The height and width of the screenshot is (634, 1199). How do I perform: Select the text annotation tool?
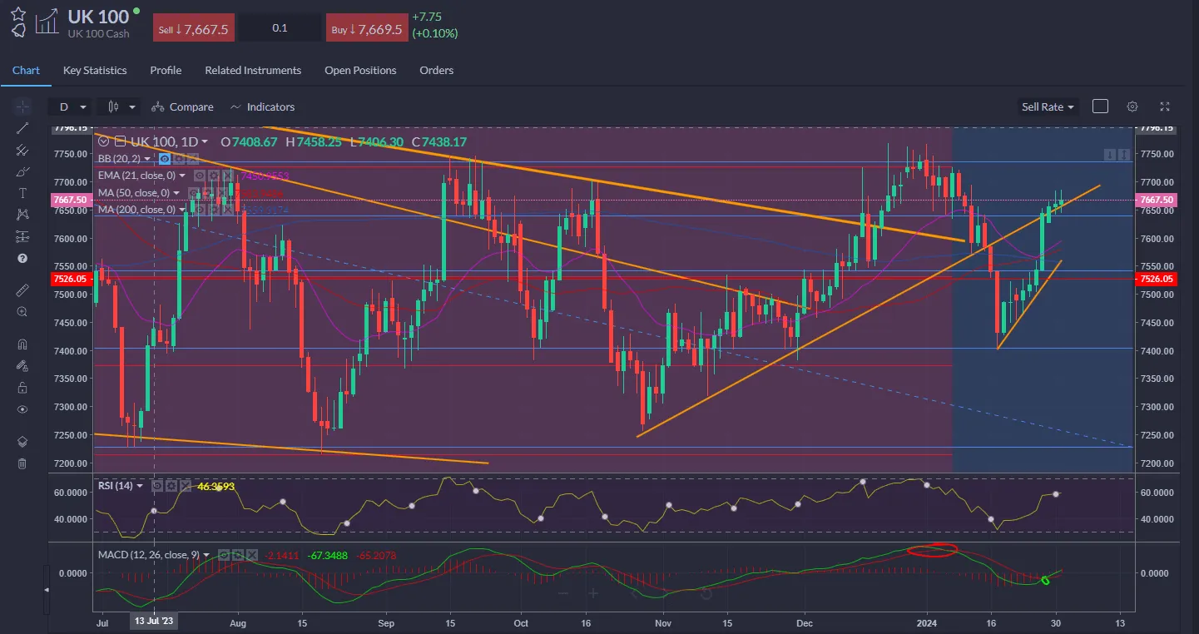tap(22, 193)
